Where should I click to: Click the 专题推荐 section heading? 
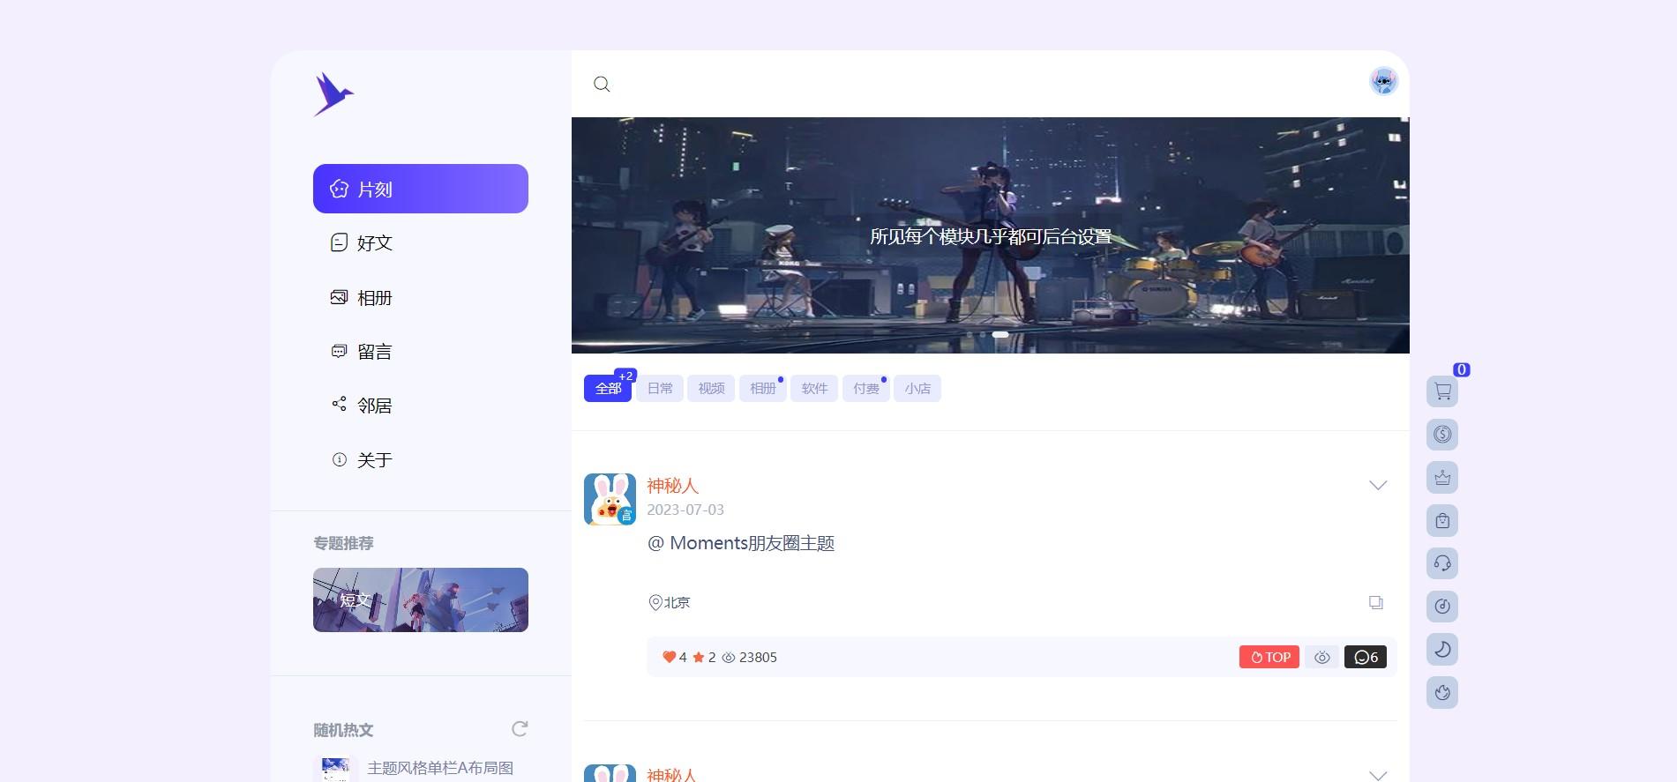point(343,543)
